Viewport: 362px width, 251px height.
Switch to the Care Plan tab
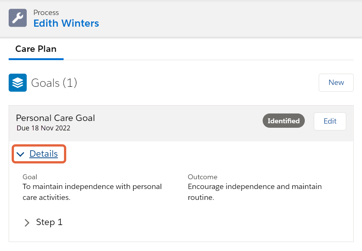[x=36, y=49]
